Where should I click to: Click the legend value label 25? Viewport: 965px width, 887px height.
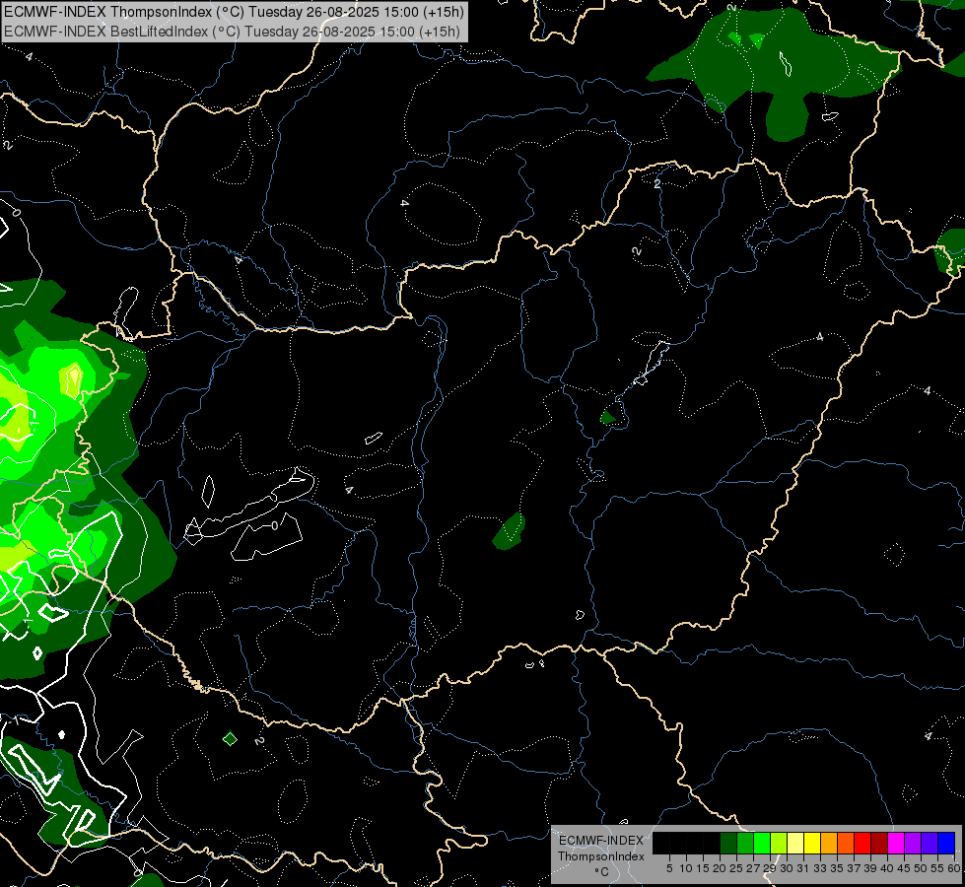(736, 868)
